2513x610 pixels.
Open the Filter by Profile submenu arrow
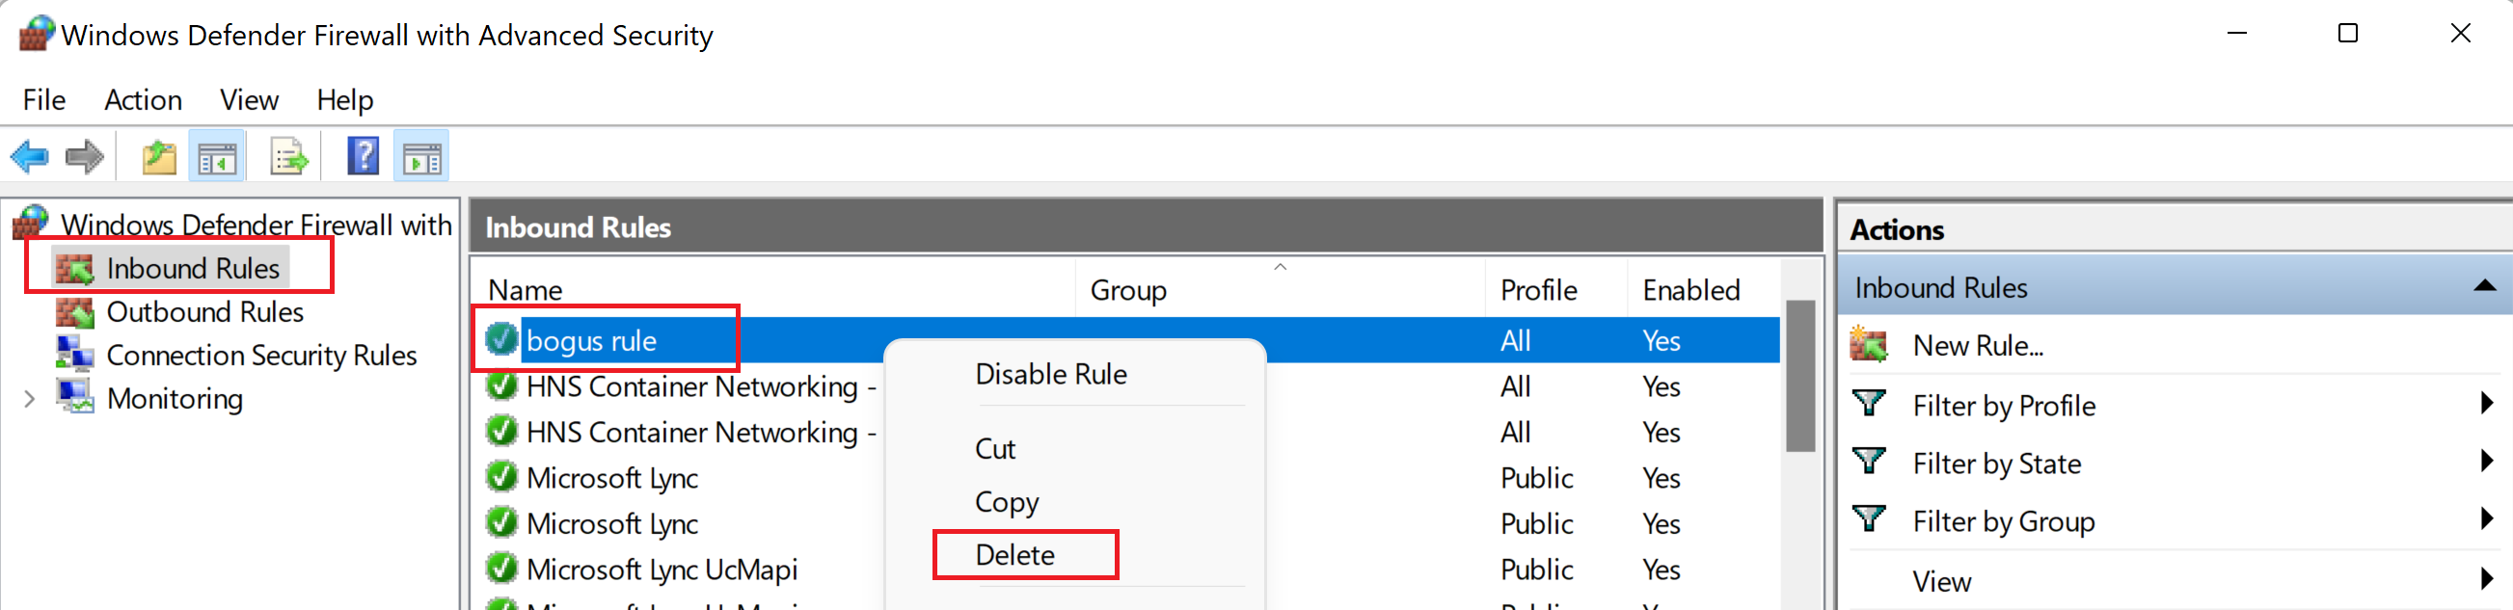click(2488, 404)
